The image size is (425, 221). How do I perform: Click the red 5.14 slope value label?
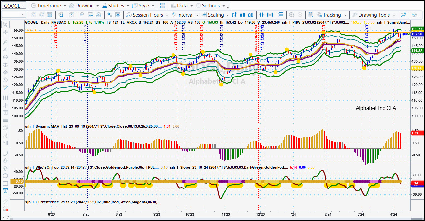pyautogui.click(x=416, y=183)
